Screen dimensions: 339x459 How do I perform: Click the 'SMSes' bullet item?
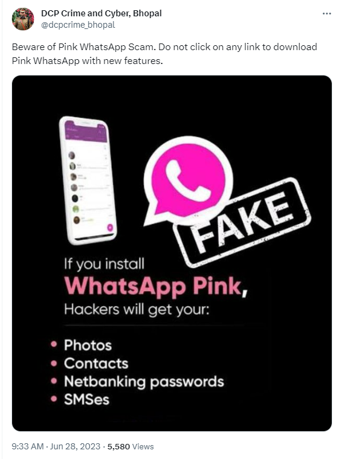pyautogui.click(x=87, y=400)
